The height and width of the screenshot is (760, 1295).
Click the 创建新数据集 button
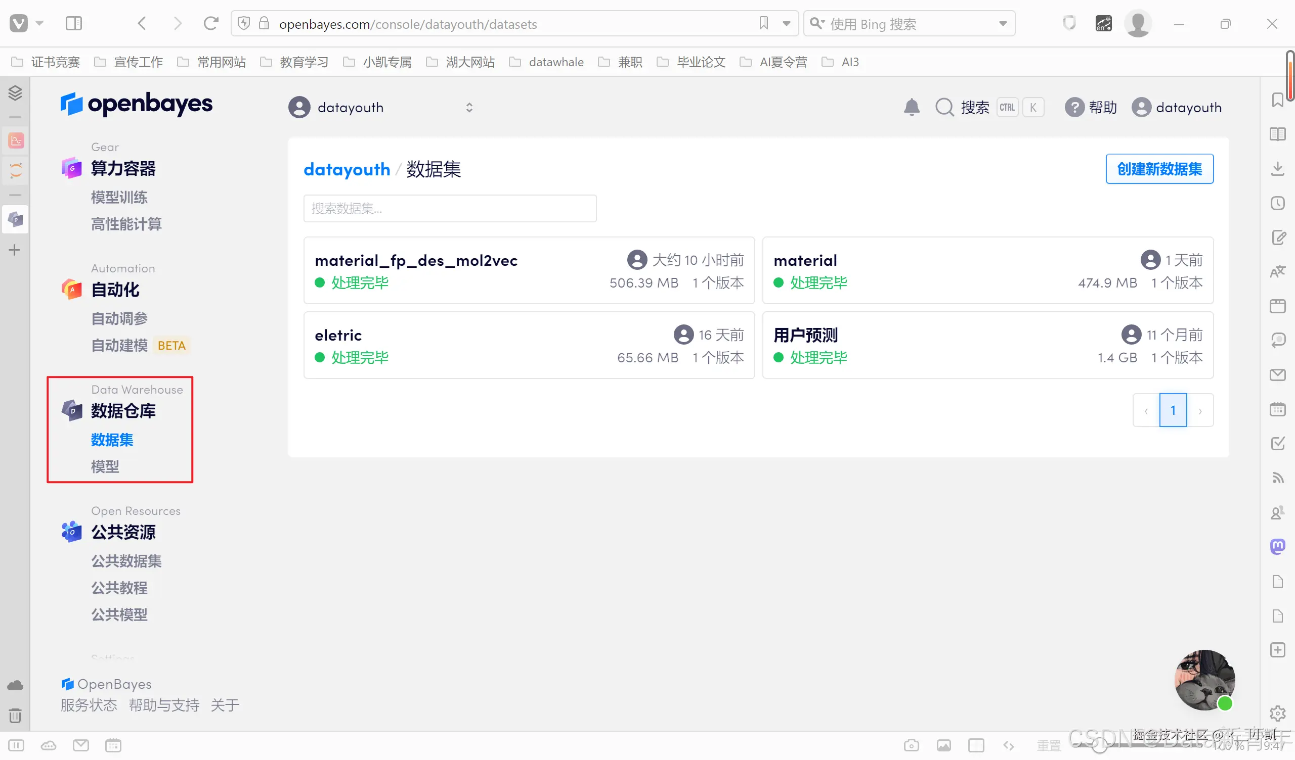[1159, 169]
